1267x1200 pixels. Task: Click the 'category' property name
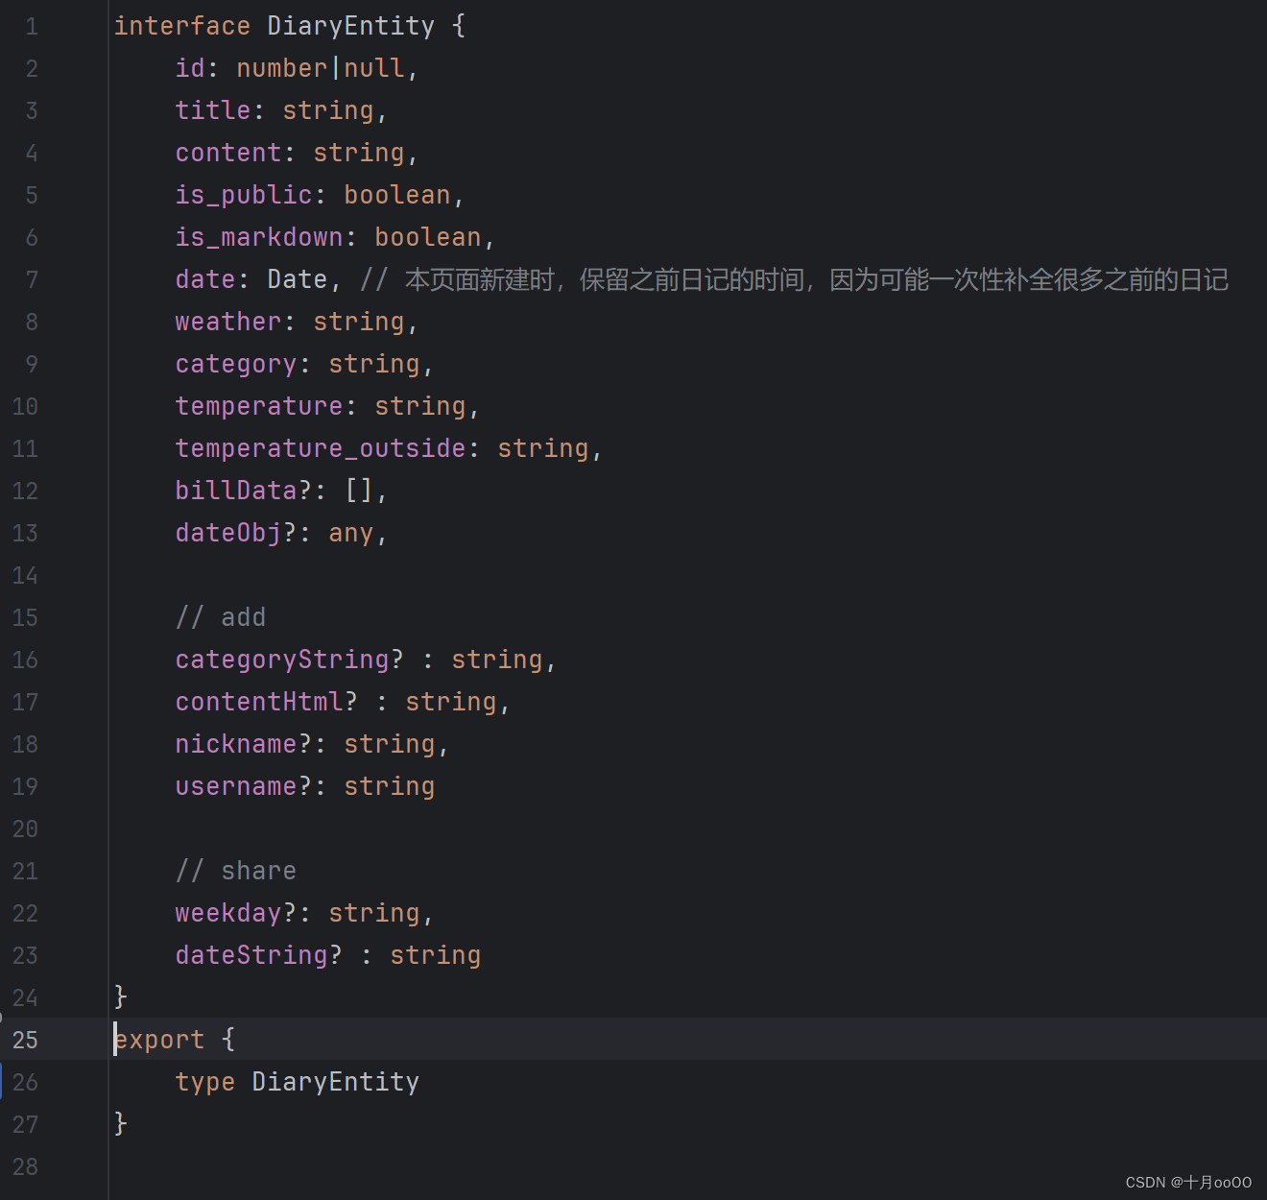[236, 364]
